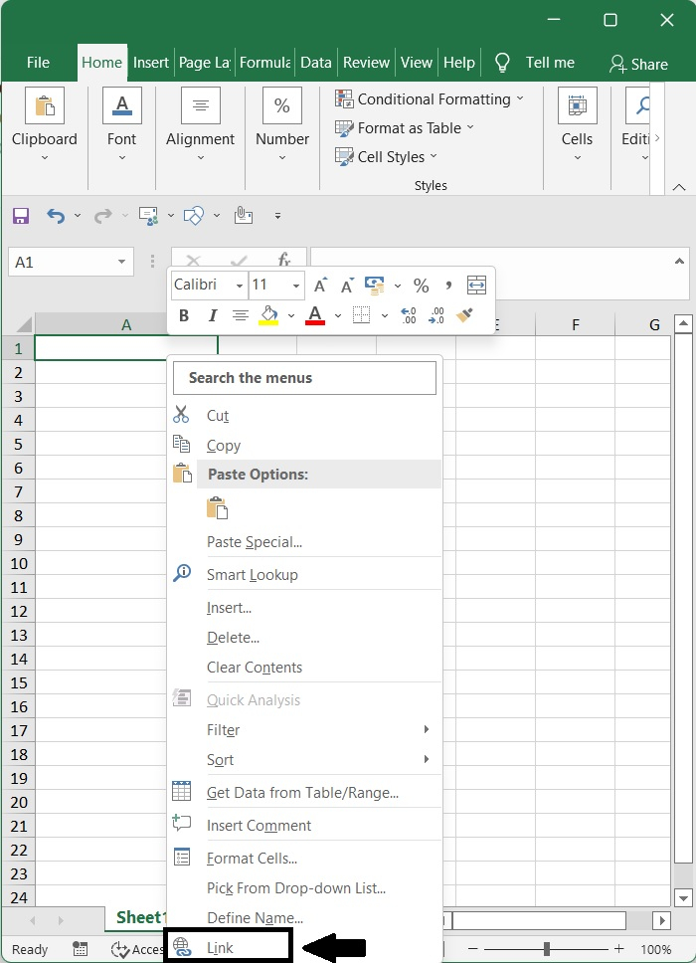Expand the formula bar
Screen dimensions: 696x963
tap(679, 261)
